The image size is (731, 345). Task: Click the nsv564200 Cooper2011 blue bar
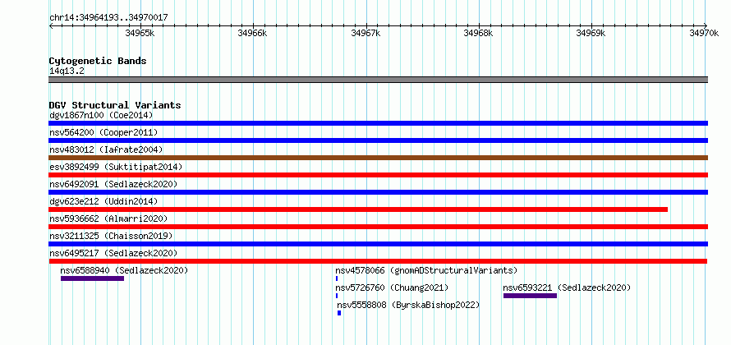(x=378, y=140)
